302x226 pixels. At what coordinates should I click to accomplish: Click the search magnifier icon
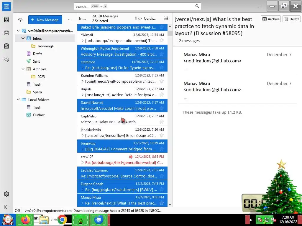[197, 6]
